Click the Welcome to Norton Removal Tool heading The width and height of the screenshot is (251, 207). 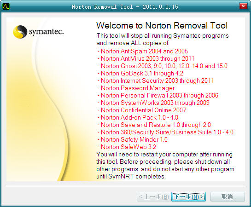[162, 26]
